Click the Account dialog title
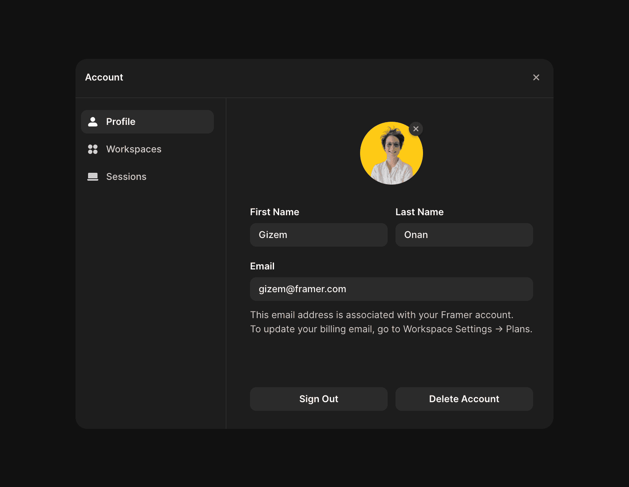 pyautogui.click(x=104, y=77)
